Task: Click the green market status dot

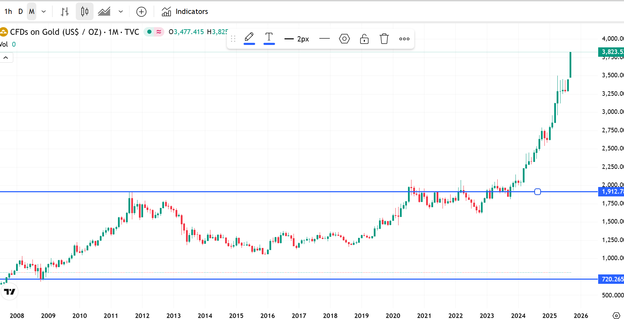Action: pyautogui.click(x=149, y=32)
